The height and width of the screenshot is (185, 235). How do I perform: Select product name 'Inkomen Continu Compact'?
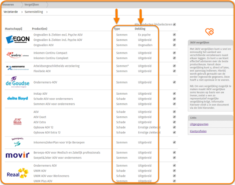(x=50, y=53)
